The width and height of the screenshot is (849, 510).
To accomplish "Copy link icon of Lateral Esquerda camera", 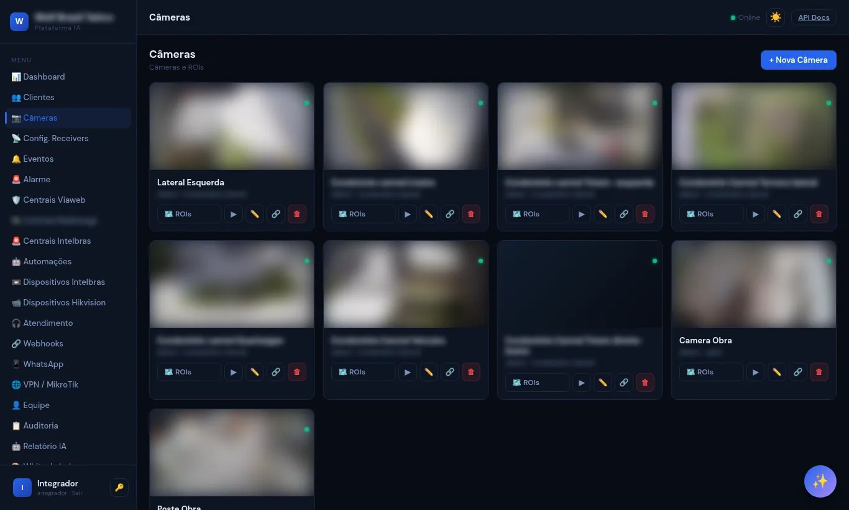I will (276, 214).
